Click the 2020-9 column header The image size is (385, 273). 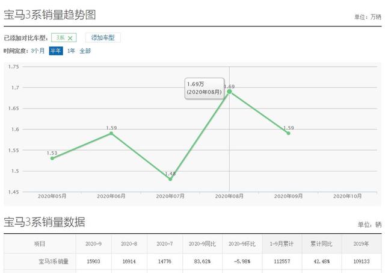(x=93, y=243)
